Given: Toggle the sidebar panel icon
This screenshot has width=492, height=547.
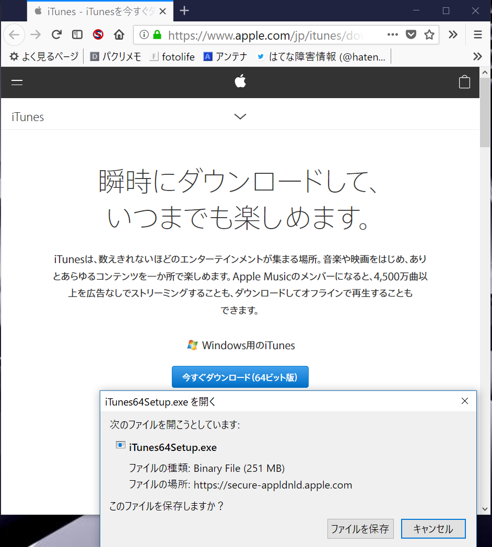Looking at the screenshot, I should point(77,34).
